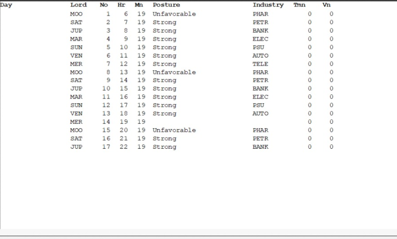Click the Hr column header

(x=121, y=5)
